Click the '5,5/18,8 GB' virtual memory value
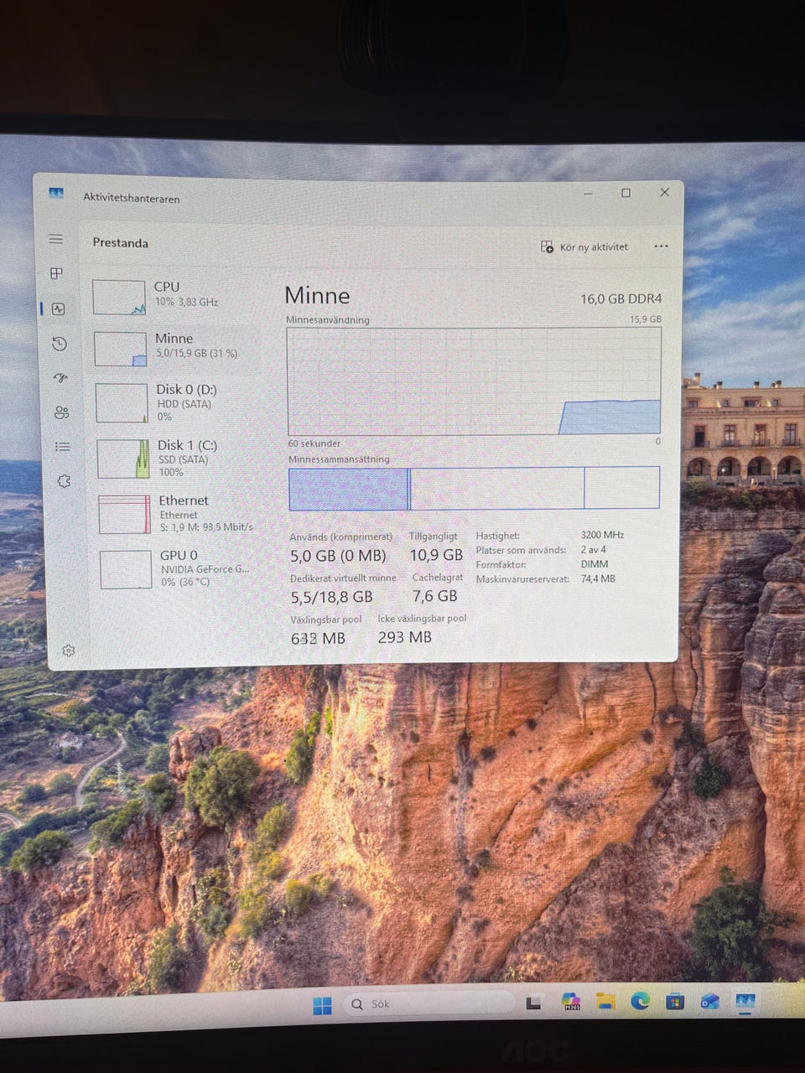Screen dimensions: 805x1073 [x=331, y=597]
